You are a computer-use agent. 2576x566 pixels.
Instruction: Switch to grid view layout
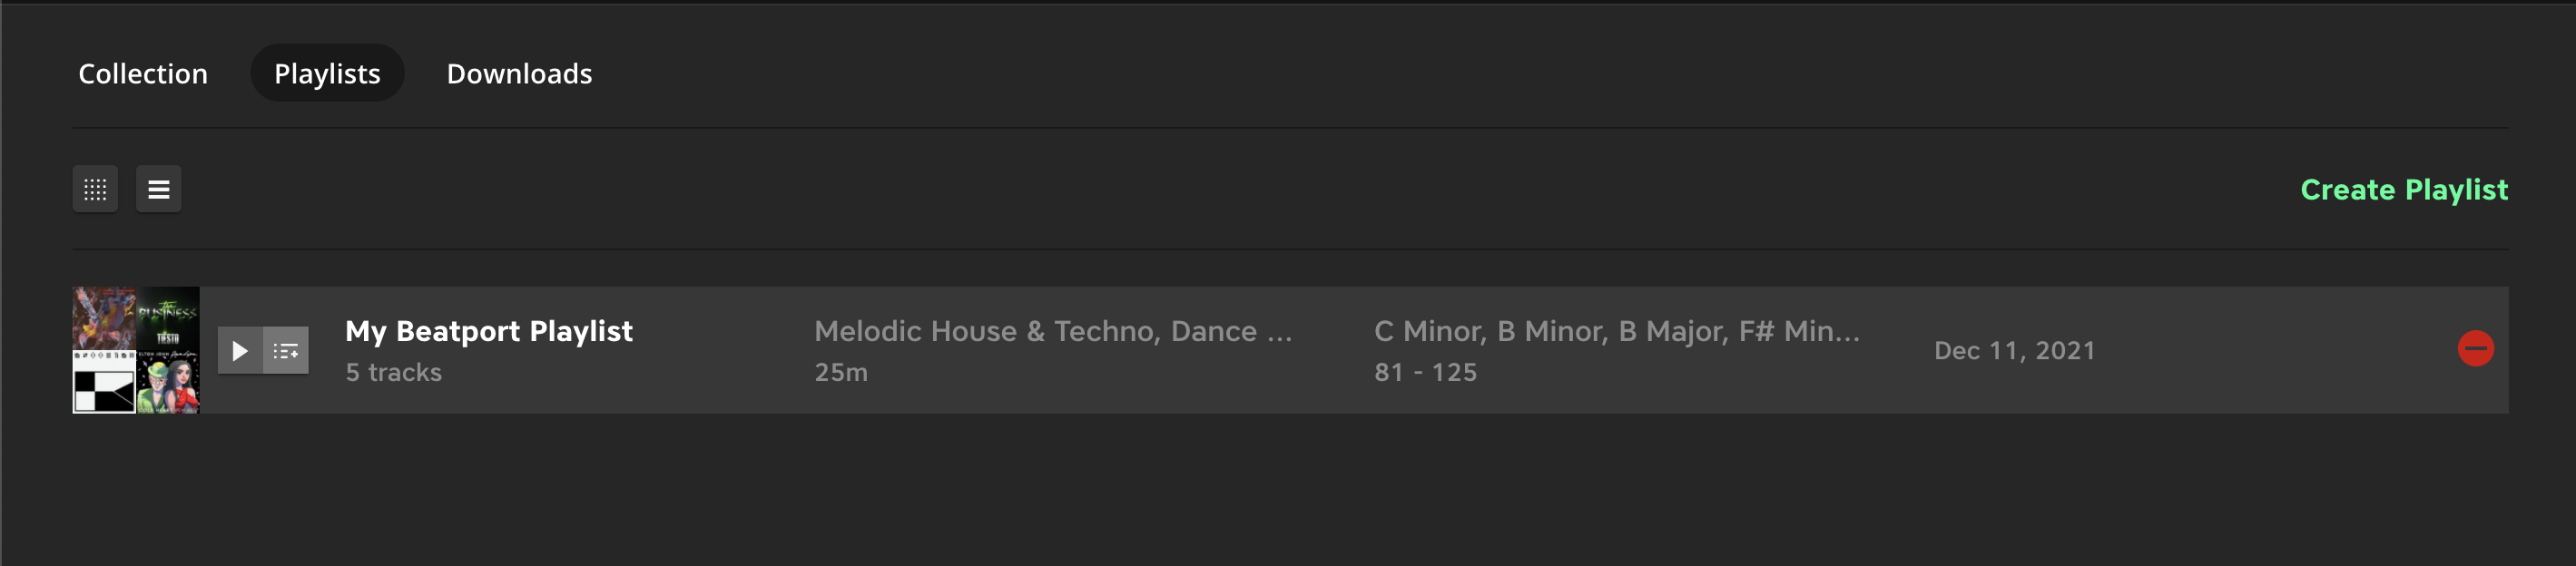click(95, 189)
